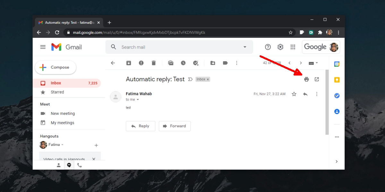Viewport: 385px width, 192px height.
Task: Archive the open email
Action: (129, 63)
